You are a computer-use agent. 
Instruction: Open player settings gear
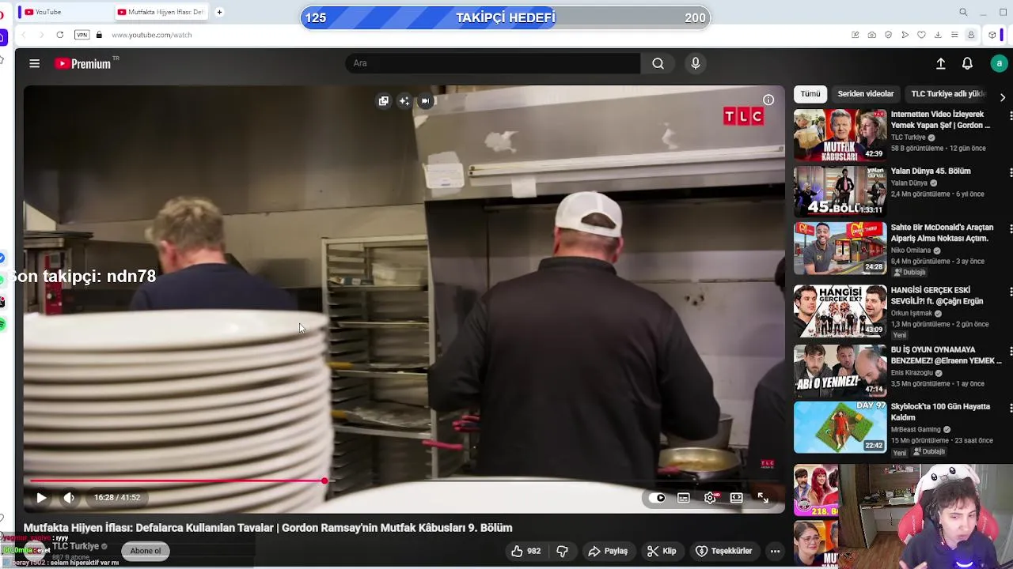[710, 498]
